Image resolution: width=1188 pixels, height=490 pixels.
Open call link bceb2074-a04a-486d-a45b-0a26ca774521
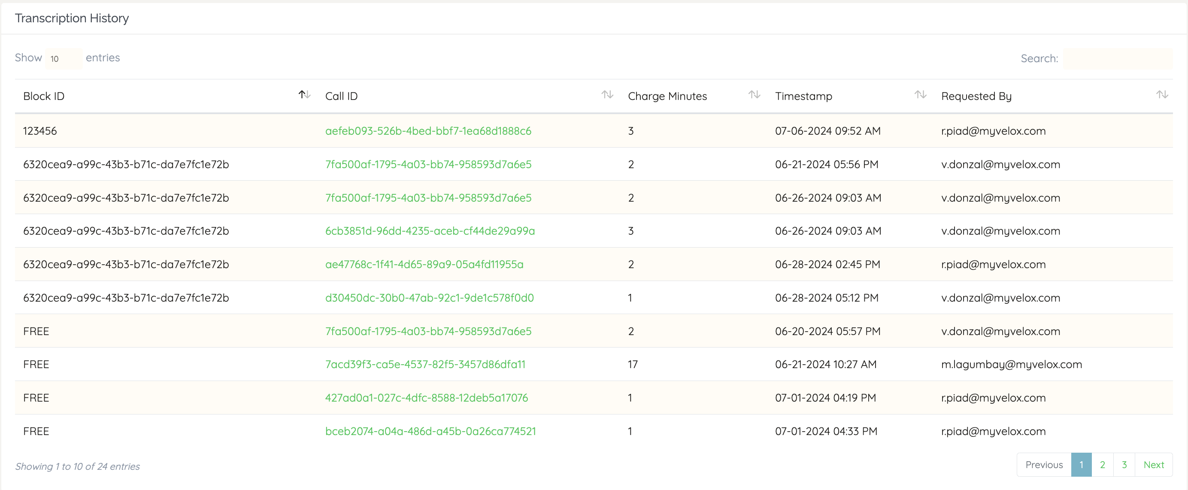(430, 432)
